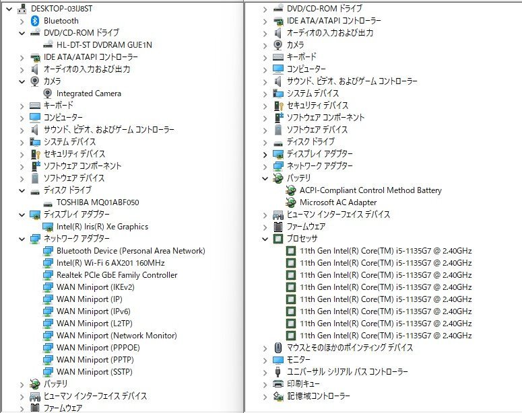522x413 pixels.
Task: Expand the Bluetooth category
Action: pyautogui.click(x=22, y=22)
